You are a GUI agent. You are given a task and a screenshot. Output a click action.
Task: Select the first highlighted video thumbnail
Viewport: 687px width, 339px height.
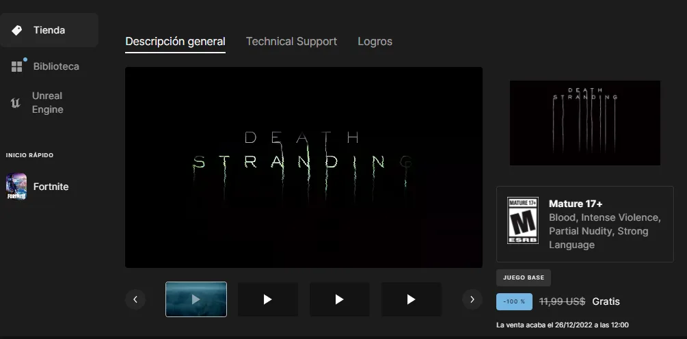pos(196,299)
